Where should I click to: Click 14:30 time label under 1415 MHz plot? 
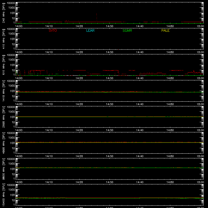[x=109, y=104]
